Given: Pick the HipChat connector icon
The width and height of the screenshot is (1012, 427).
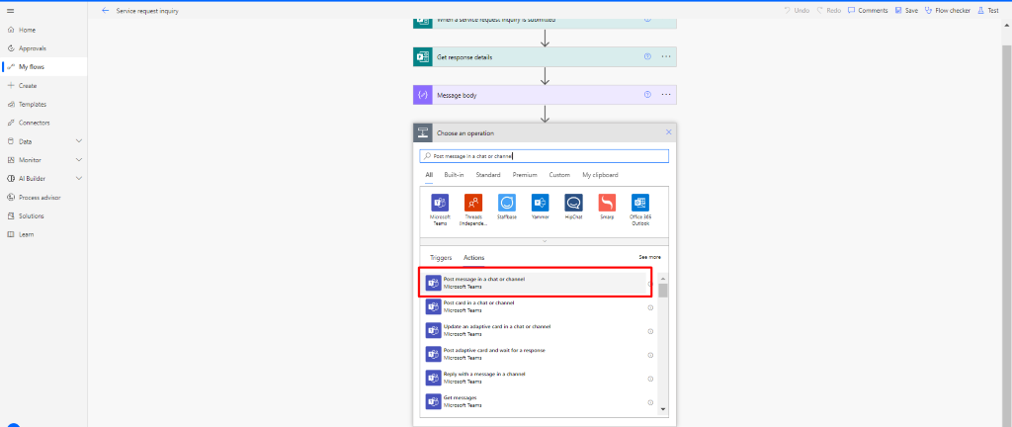Looking at the screenshot, I should [573, 203].
